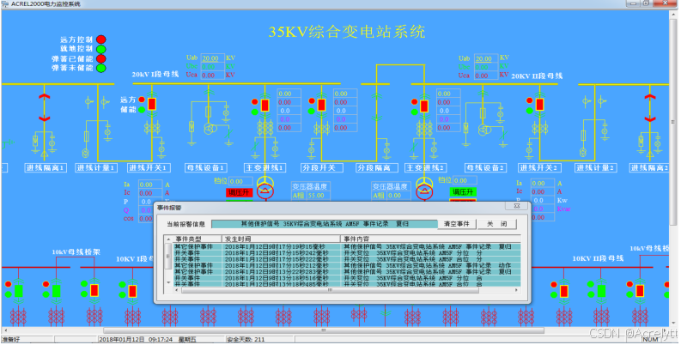
Task: Select event row at 9时17分15秒212毫秒
Action: (347, 265)
